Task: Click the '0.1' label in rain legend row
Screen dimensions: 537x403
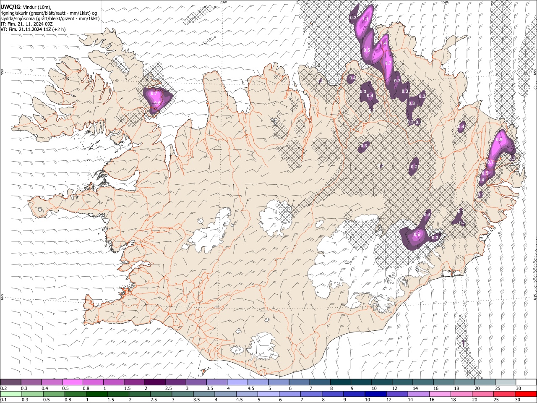Action: [x=3, y=400]
